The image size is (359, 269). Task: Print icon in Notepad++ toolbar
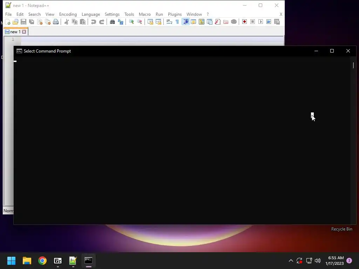pyautogui.click(x=56, y=22)
